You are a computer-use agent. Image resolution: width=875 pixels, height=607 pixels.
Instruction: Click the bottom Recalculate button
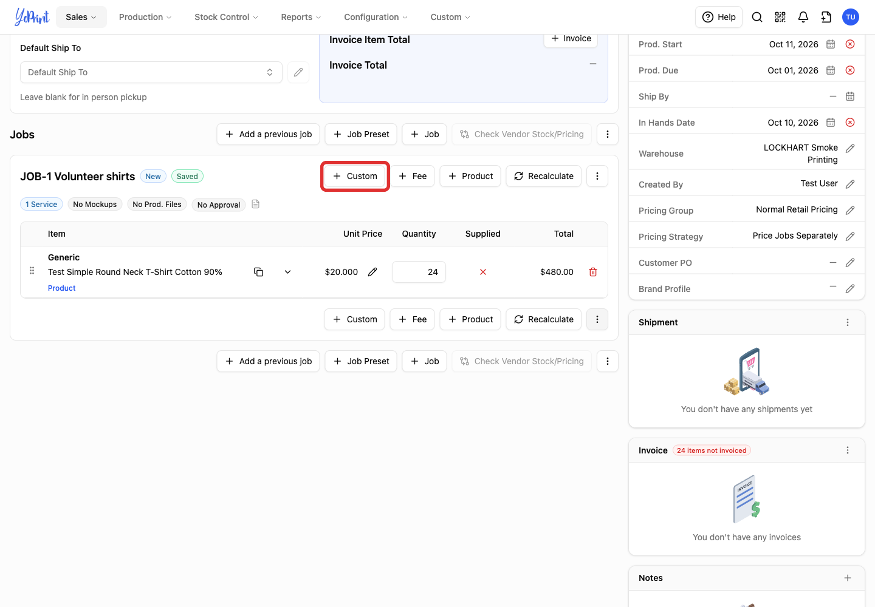(x=544, y=319)
